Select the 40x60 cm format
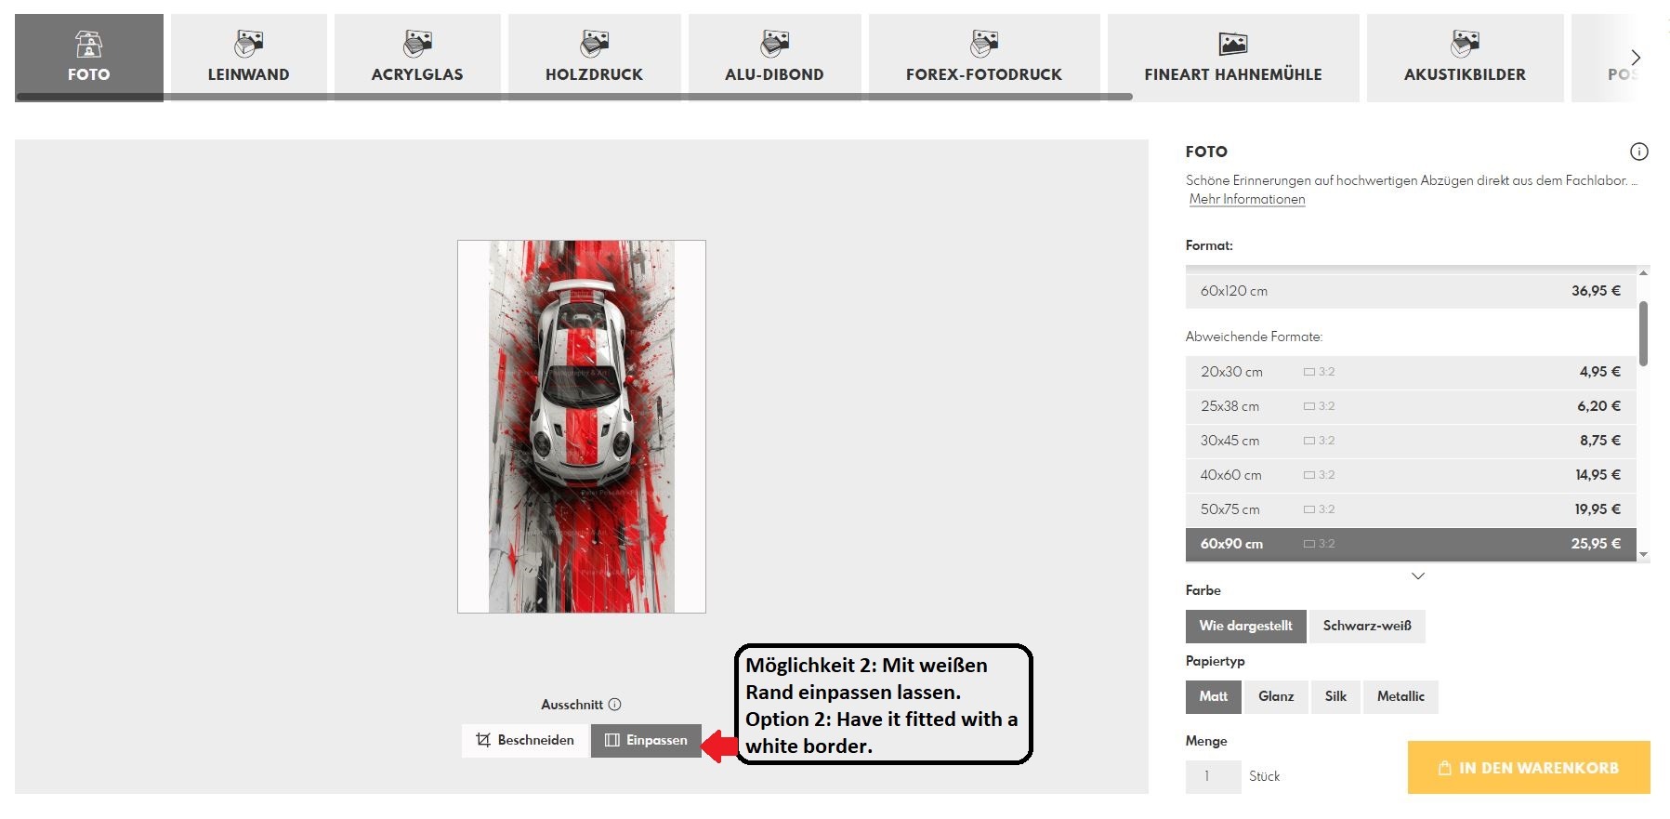The height and width of the screenshot is (819, 1670). pos(1411,475)
